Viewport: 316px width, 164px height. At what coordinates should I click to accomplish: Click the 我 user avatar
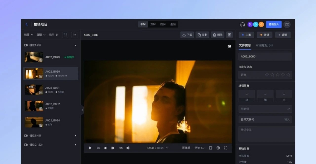coord(250,25)
